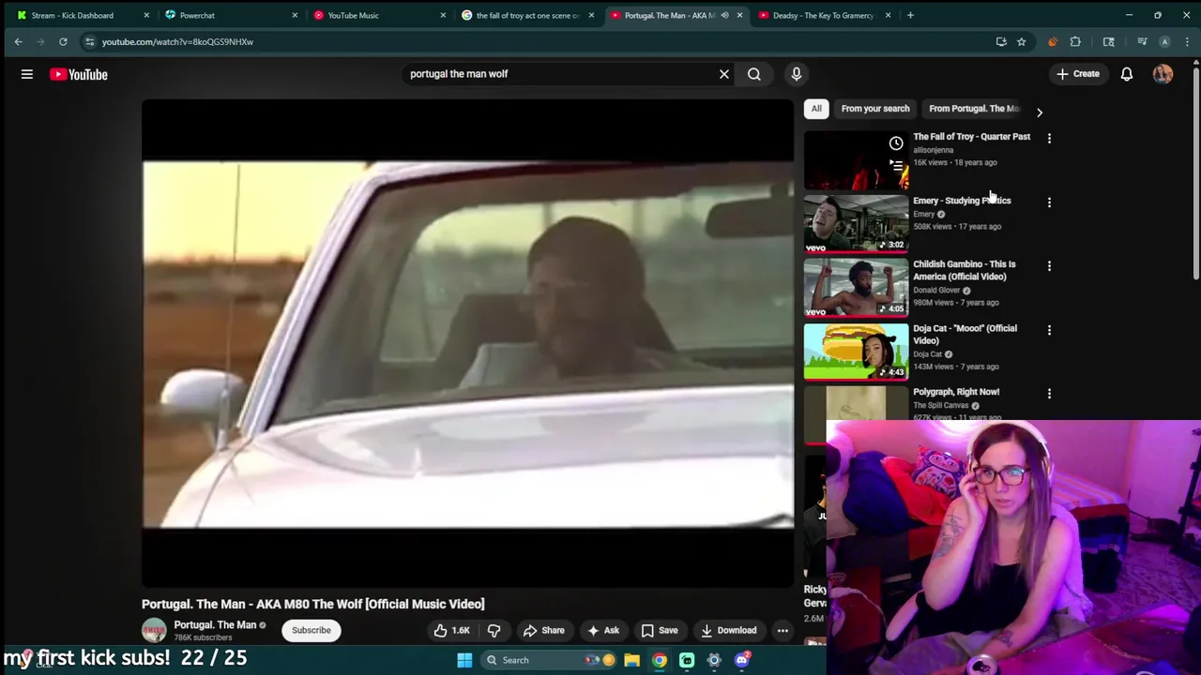Open Doja Cat Mooo thumbnail
Screen dimensions: 1201x675
point(856,351)
